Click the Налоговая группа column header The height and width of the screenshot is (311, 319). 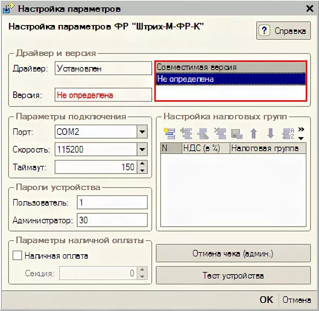coord(268,148)
